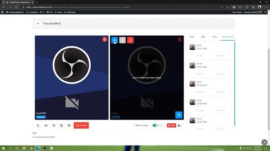The width and height of the screenshot is (270, 151).
Task: Switch to the Q&A tab
Action: [x=203, y=36]
